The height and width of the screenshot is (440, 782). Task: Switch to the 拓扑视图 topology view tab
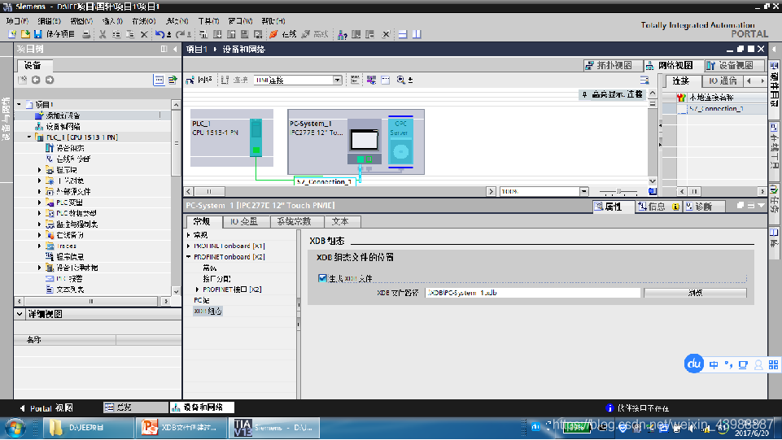(x=613, y=65)
